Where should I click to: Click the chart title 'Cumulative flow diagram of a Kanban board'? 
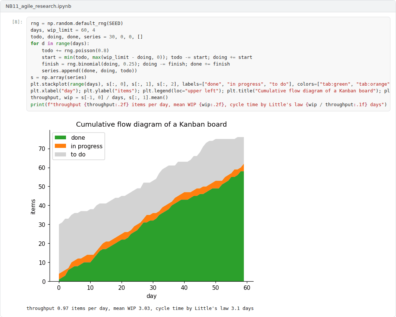pyautogui.click(x=151, y=124)
